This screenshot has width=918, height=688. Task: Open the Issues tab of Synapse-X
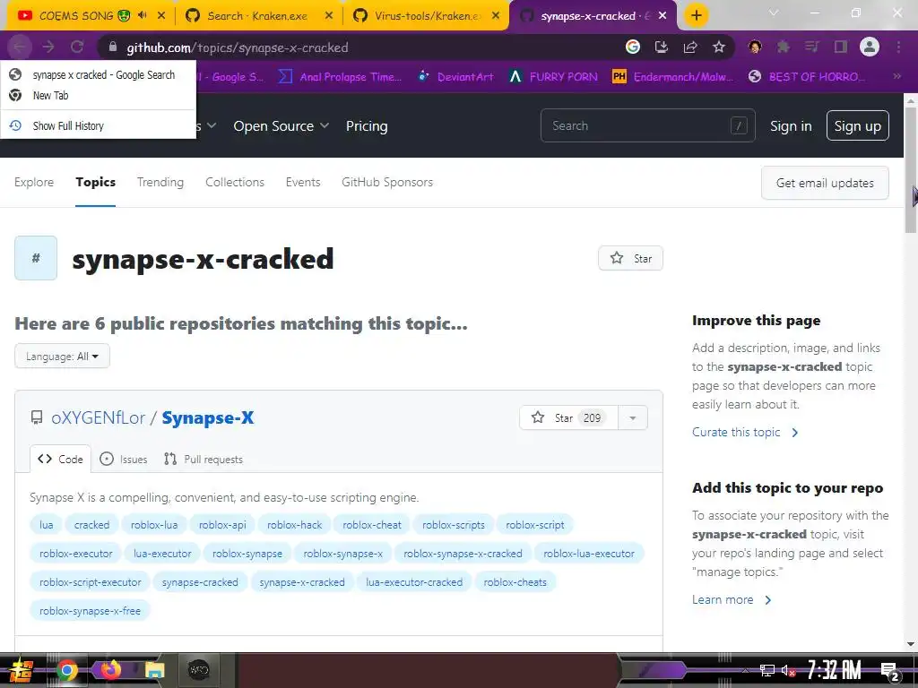[124, 460]
